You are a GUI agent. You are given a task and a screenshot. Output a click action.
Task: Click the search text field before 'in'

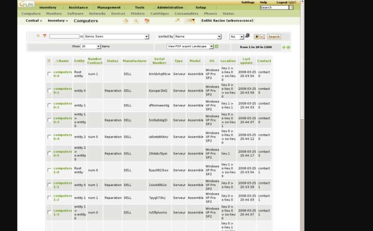[x=64, y=37]
